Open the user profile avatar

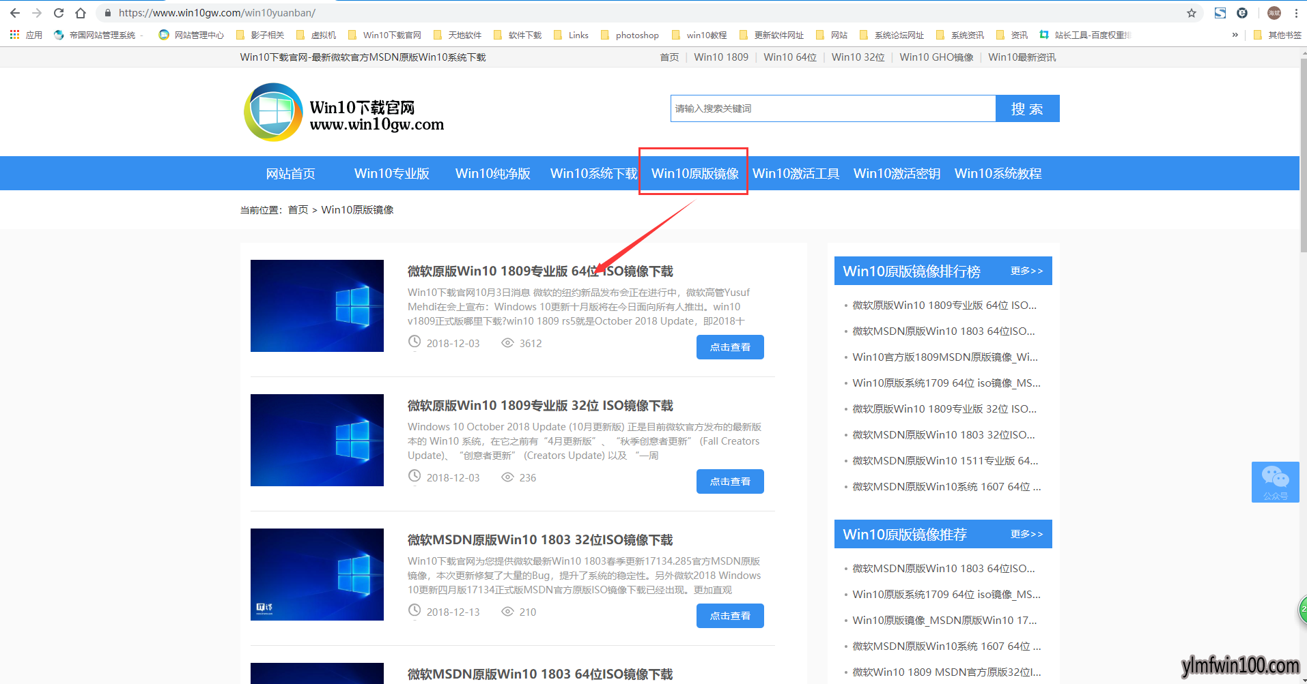click(1274, 13)
